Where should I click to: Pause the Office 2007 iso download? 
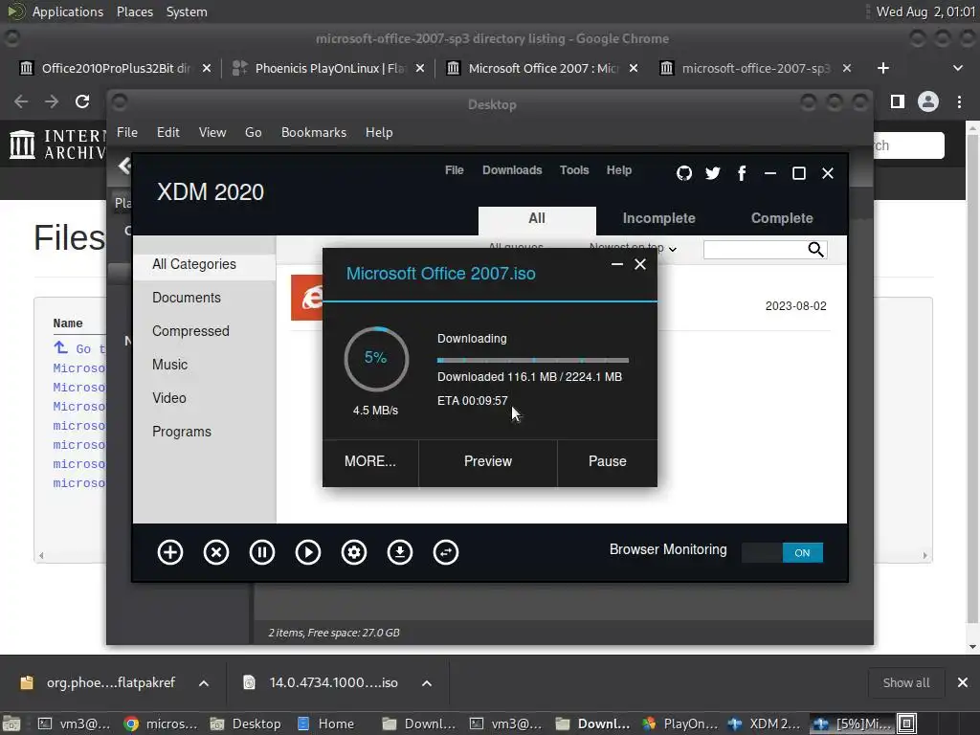pyautogui.click(x=608, y=462)
